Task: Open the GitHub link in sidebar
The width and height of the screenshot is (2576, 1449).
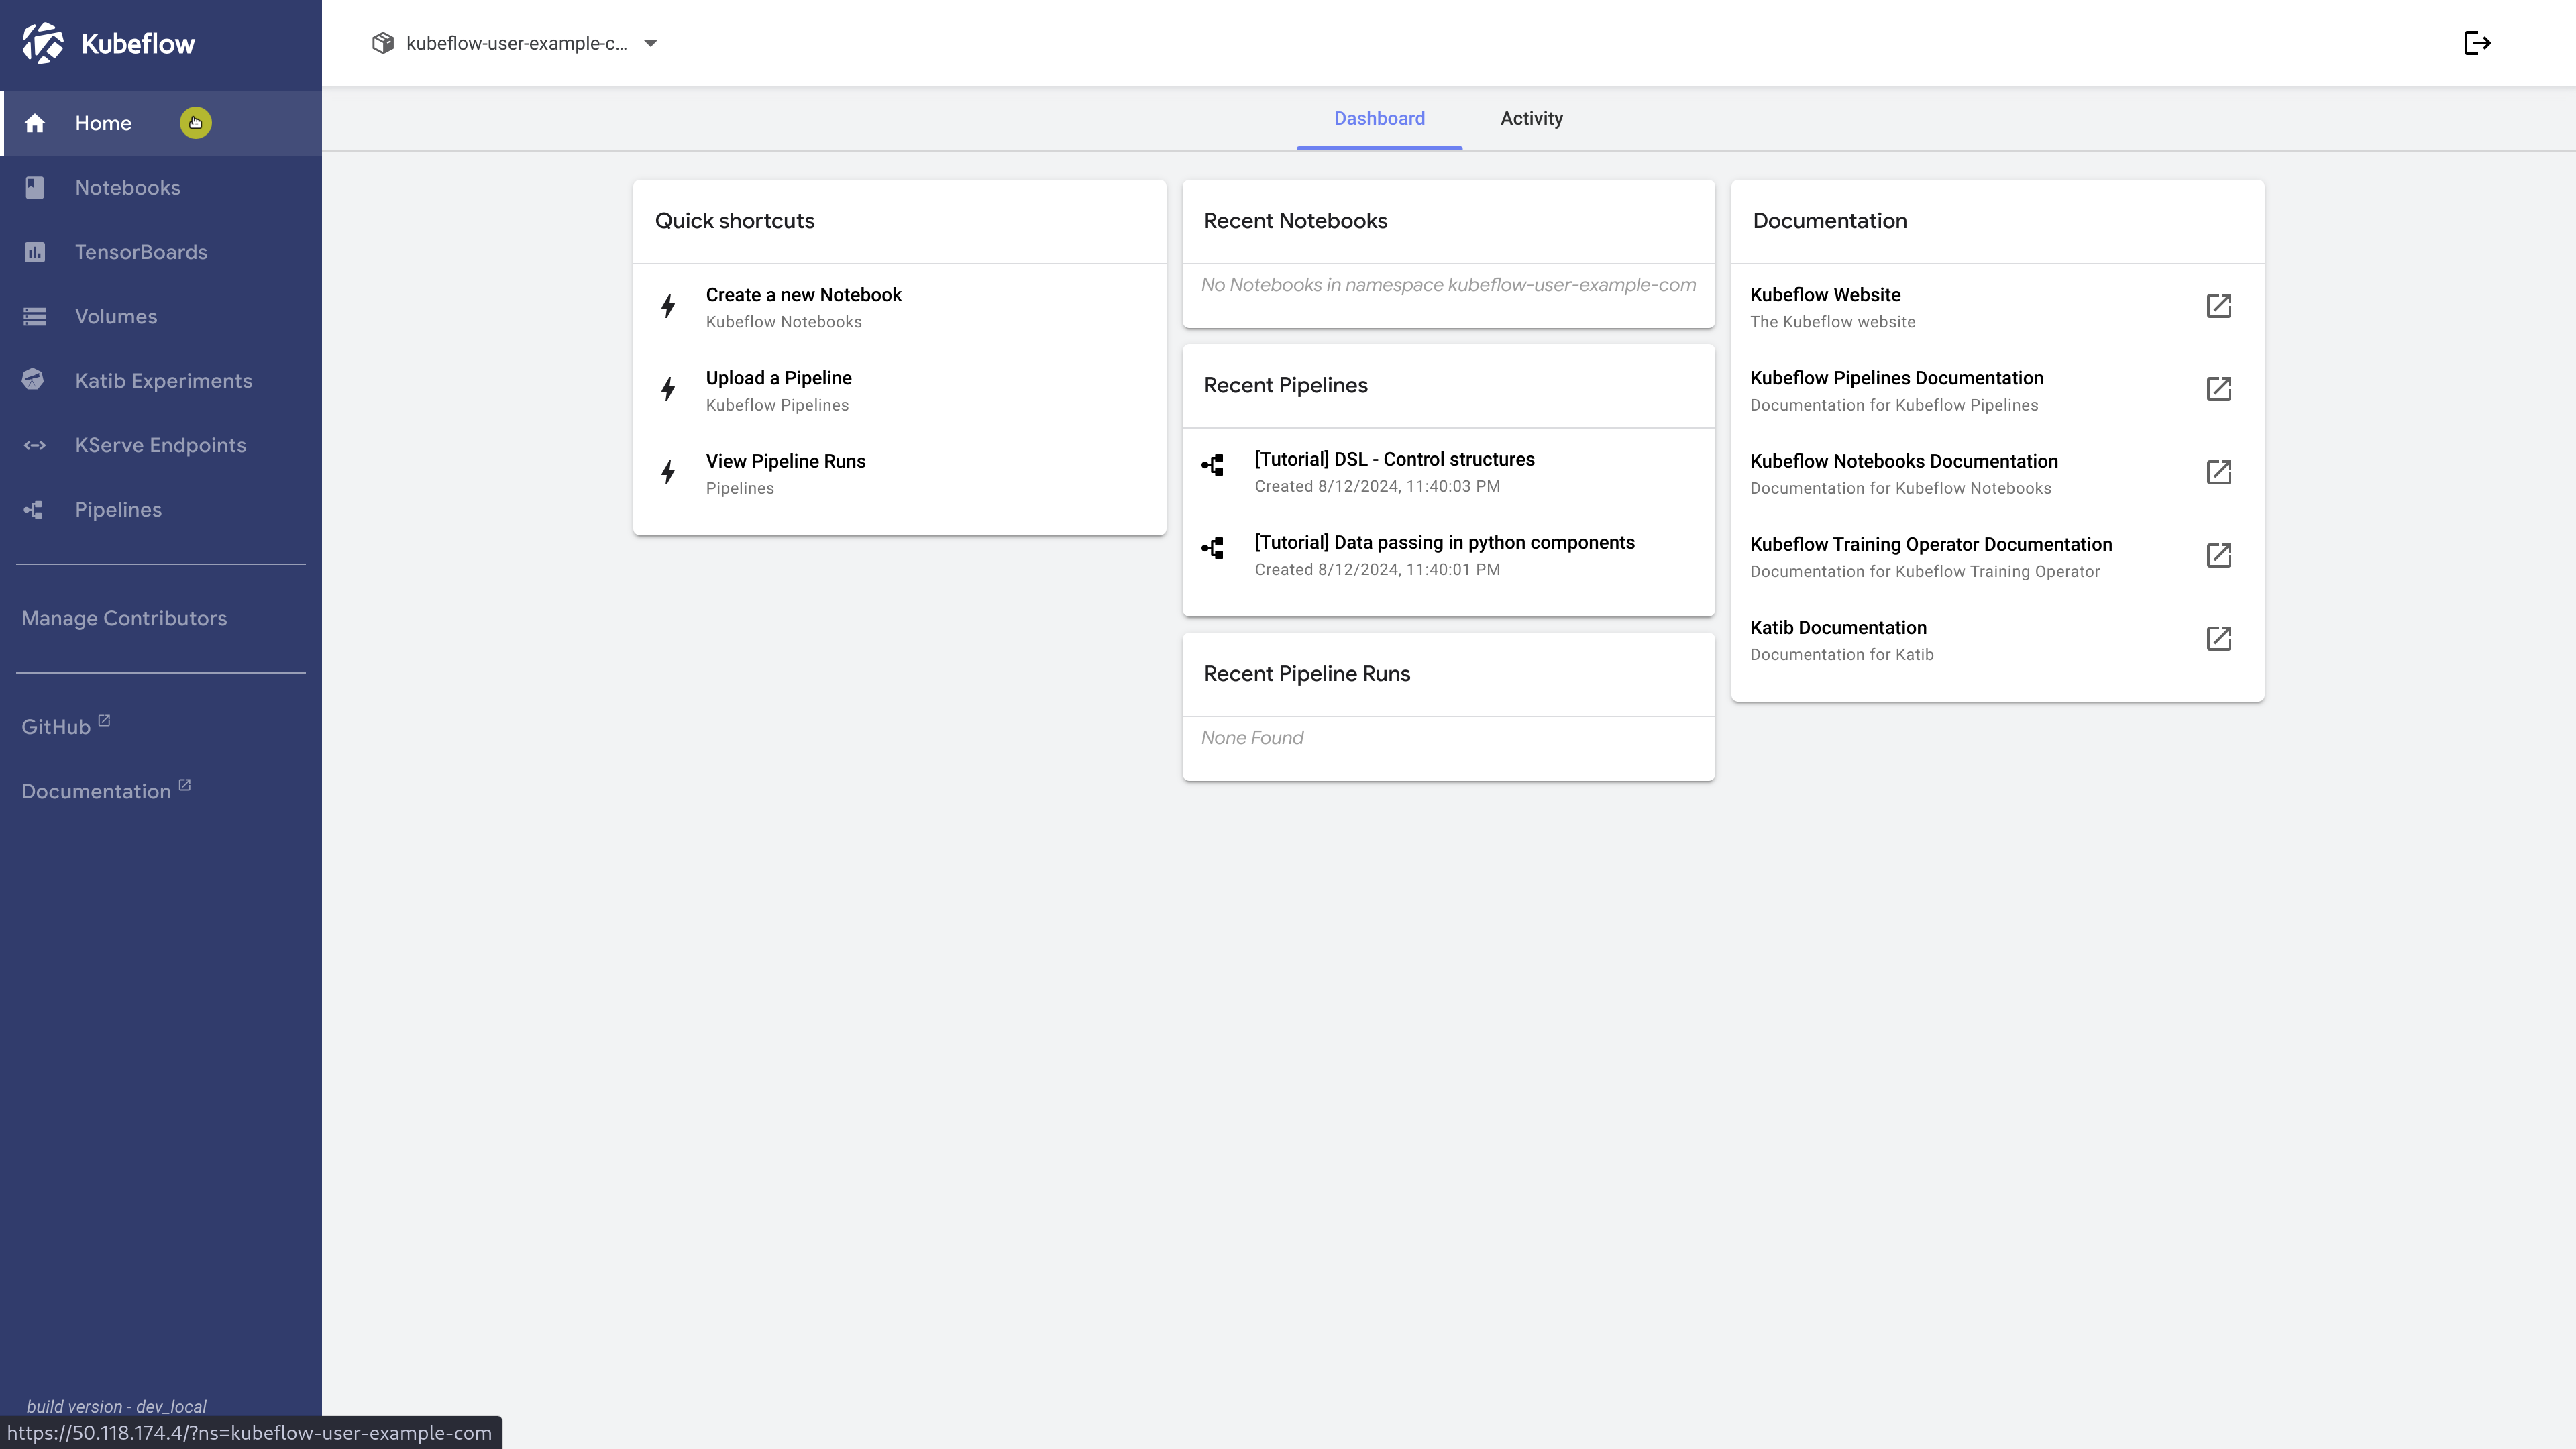Action: (56, 727)
